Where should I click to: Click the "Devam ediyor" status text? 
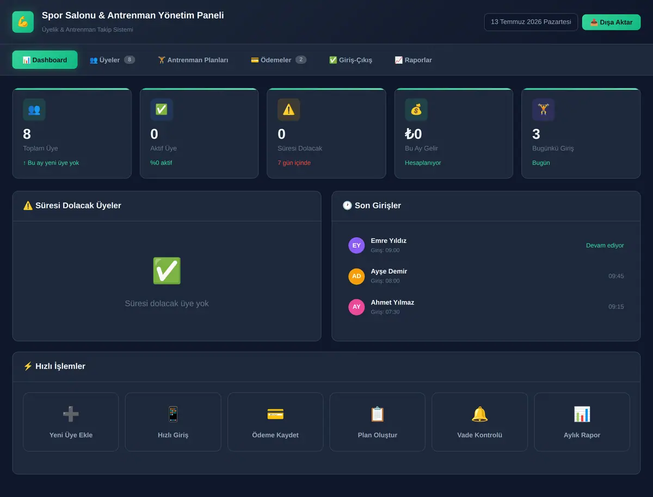click(605, 246)
